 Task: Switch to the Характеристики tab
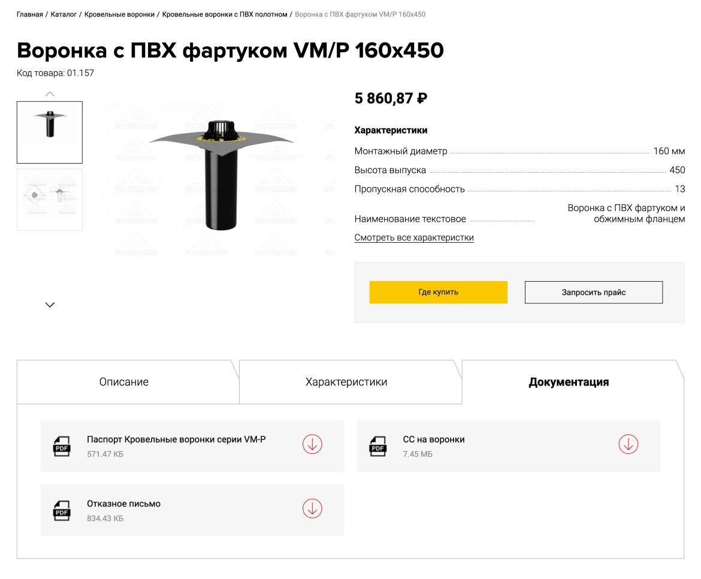coord(346,382)
